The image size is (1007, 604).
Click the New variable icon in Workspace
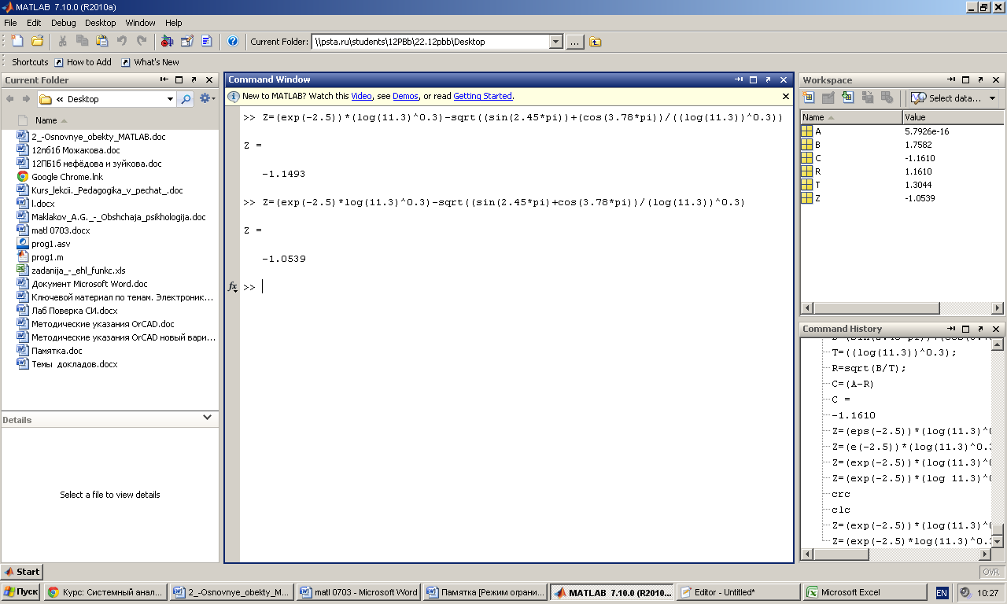tap(808, 98)
